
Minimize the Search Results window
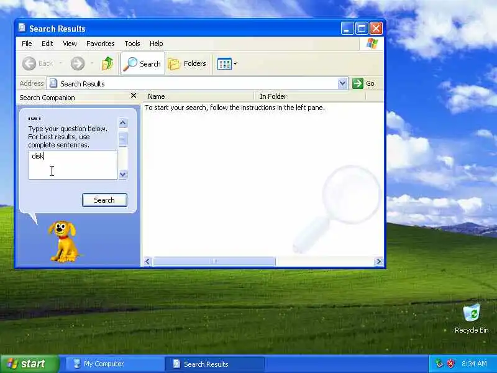click(347, 29)
